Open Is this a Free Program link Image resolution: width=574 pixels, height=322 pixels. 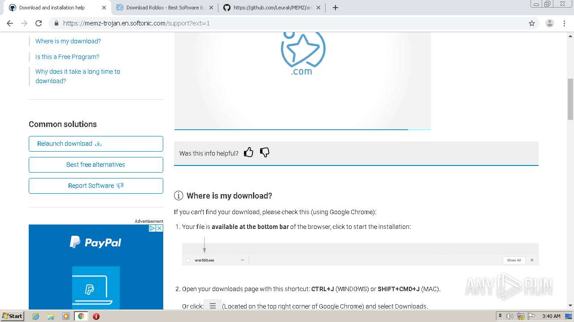(67, 57)
